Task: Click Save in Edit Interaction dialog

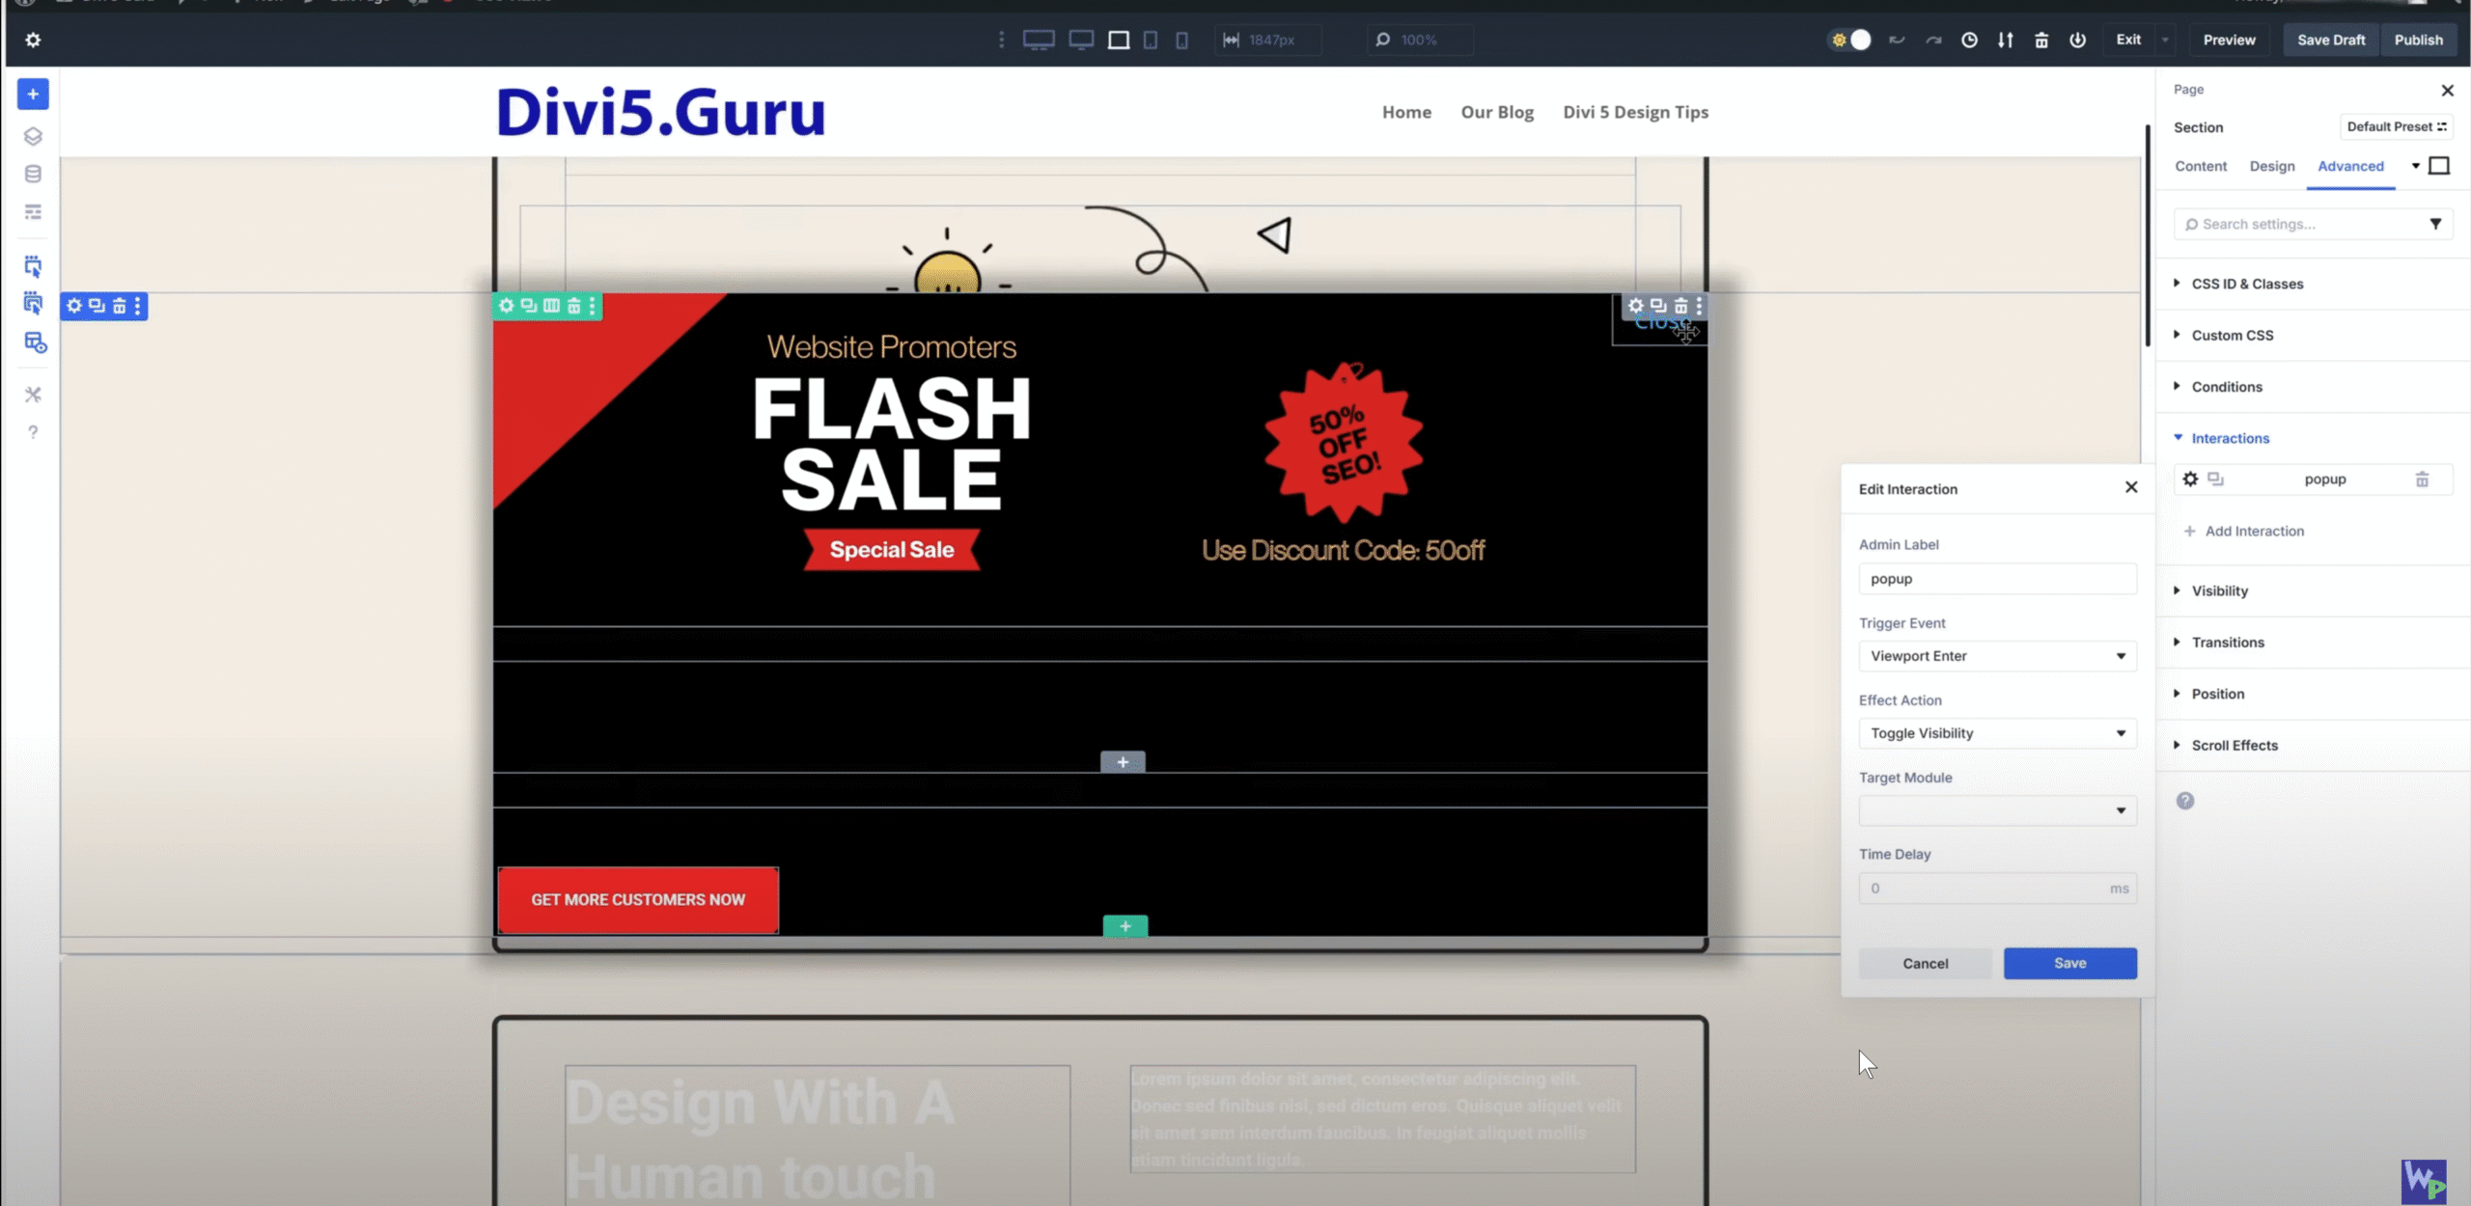Action: pos(2069,963)
